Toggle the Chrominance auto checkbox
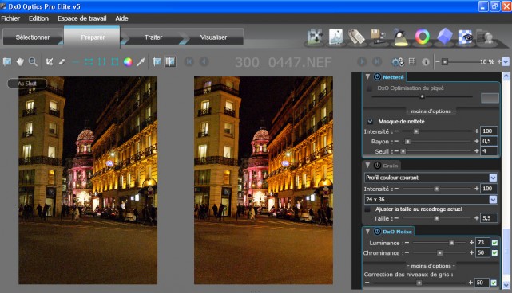Viewport: 512px width, 293px height. 494,253
